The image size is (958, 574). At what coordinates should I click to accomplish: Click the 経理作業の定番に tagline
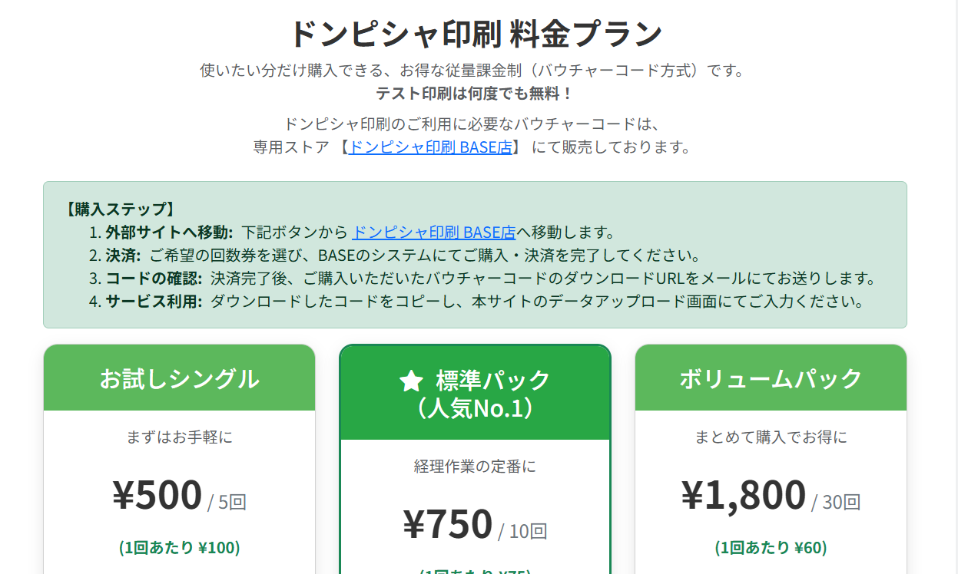pos(475,466)
